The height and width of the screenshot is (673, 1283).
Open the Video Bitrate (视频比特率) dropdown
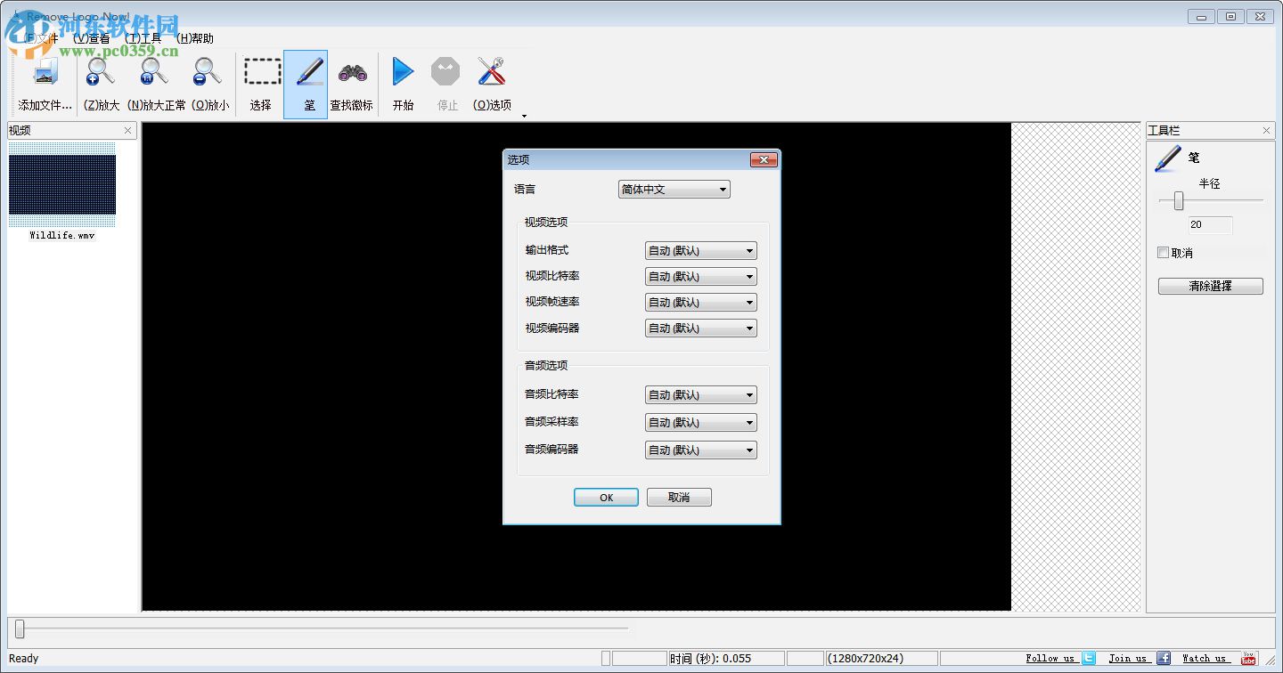pyautogui.click(x=701, y=277)
